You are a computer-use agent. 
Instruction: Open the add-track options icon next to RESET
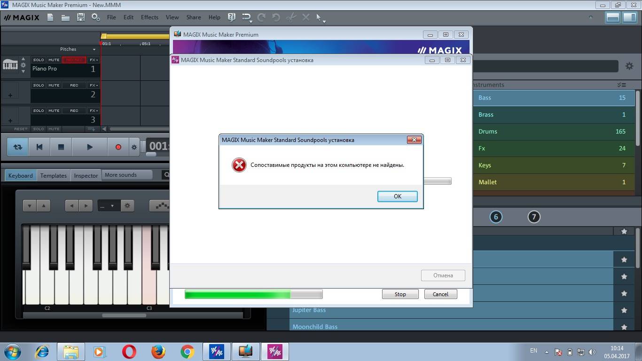[92, 129]
